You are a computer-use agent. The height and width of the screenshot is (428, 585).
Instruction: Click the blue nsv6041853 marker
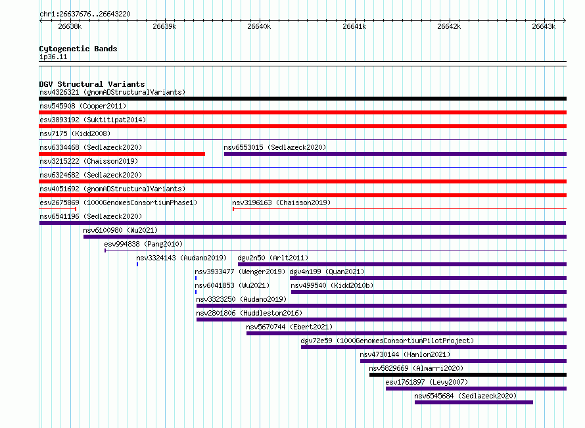tap(196, 292)
